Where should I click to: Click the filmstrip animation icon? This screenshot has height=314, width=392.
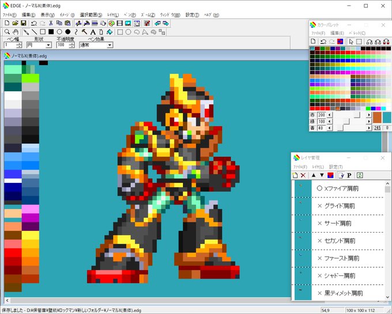pyautogui.click(x=120, y=23)
